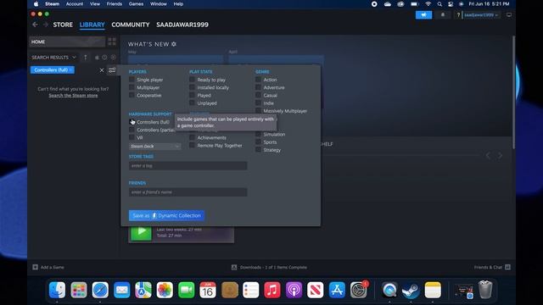Open the Account menu
Screen dimensions: 543x305
pos(75,4)
